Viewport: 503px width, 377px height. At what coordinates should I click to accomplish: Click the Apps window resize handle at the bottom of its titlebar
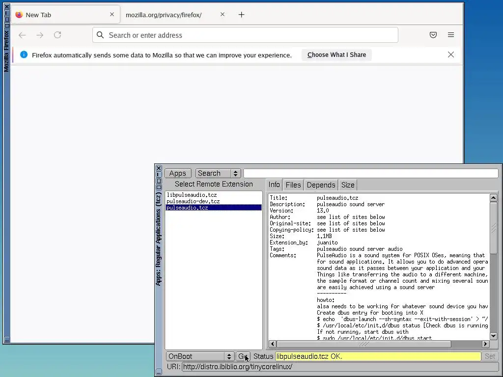pyautogui.click(x=159, y=372)
